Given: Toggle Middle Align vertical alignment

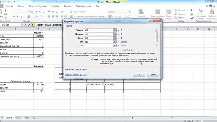Looking at the screenshot, I should (53, 12).
